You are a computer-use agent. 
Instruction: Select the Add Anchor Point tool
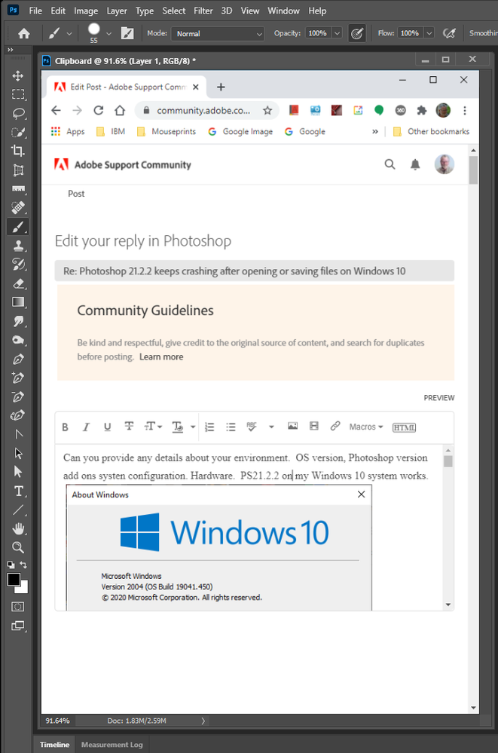(x=18, y=378)
